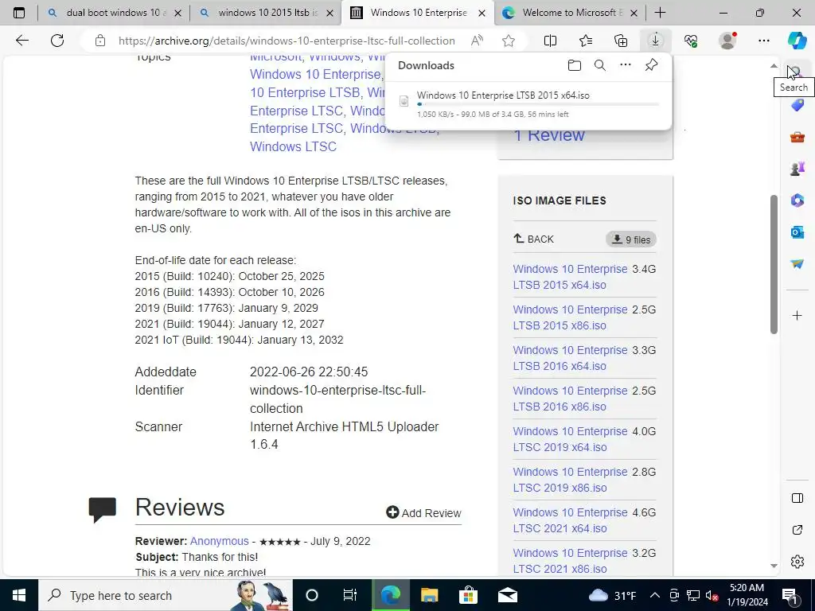The image size is (815, 611).
Task: Open File Explorer from taskbar
Action: click(429, 595)
